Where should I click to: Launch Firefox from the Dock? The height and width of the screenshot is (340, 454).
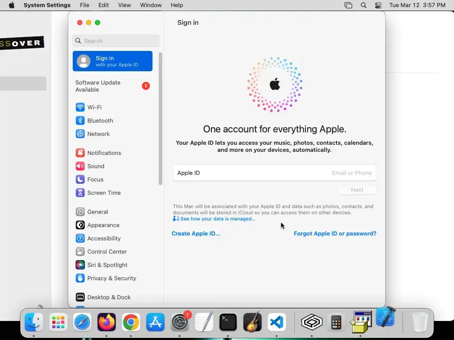(106, 322)
